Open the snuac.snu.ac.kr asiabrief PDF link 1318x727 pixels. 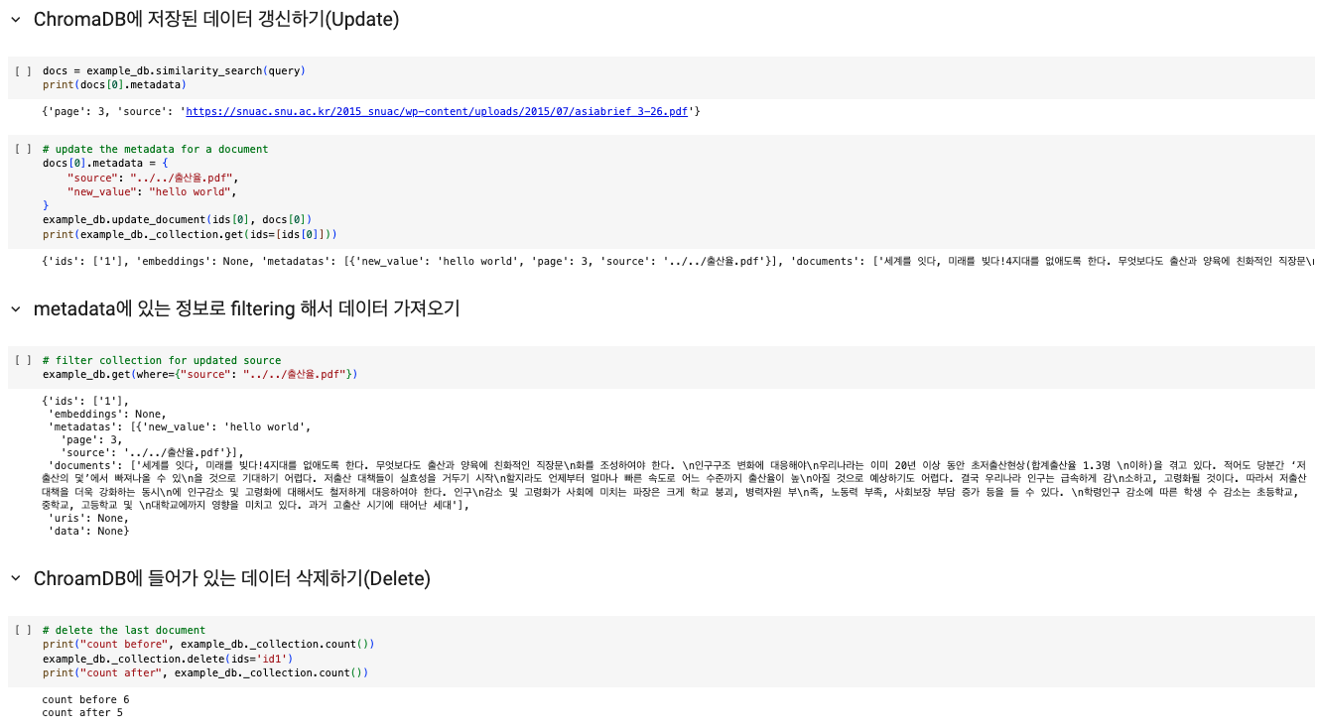point(437,112)
